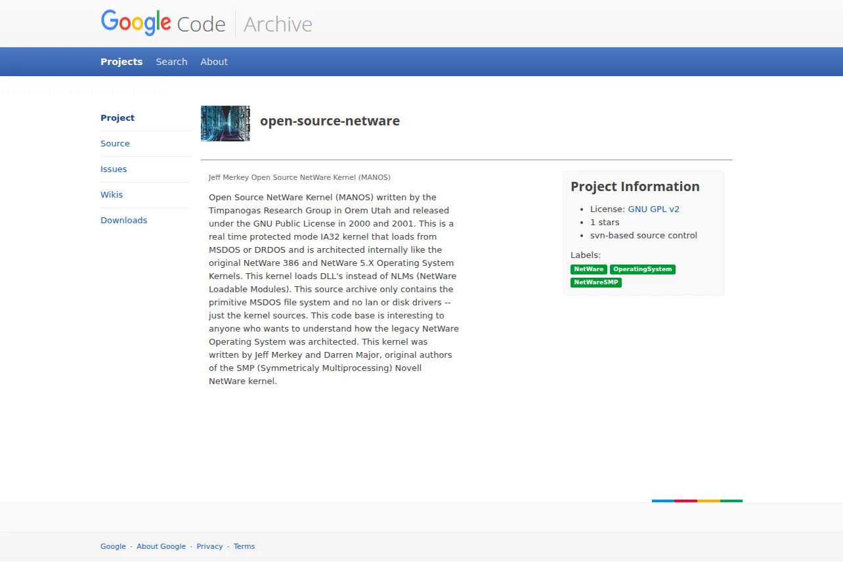Switch to the Wikis sidebar section

coord(112,195)
